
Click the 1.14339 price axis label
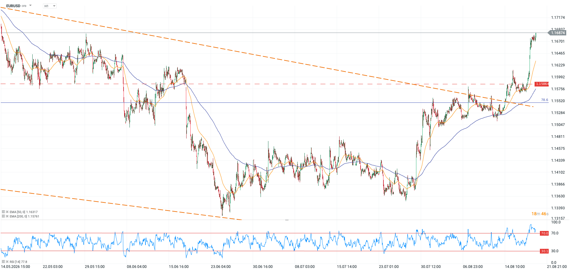pos(558,160)
